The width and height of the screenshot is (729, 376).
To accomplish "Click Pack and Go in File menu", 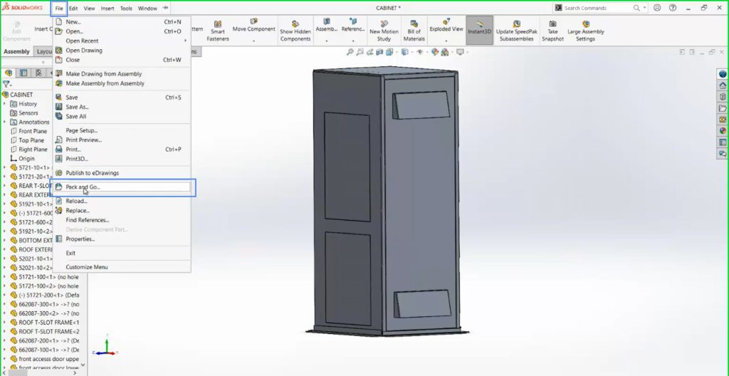I will (83, 187).
